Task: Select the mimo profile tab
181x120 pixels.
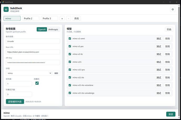Action: (12, 18)
